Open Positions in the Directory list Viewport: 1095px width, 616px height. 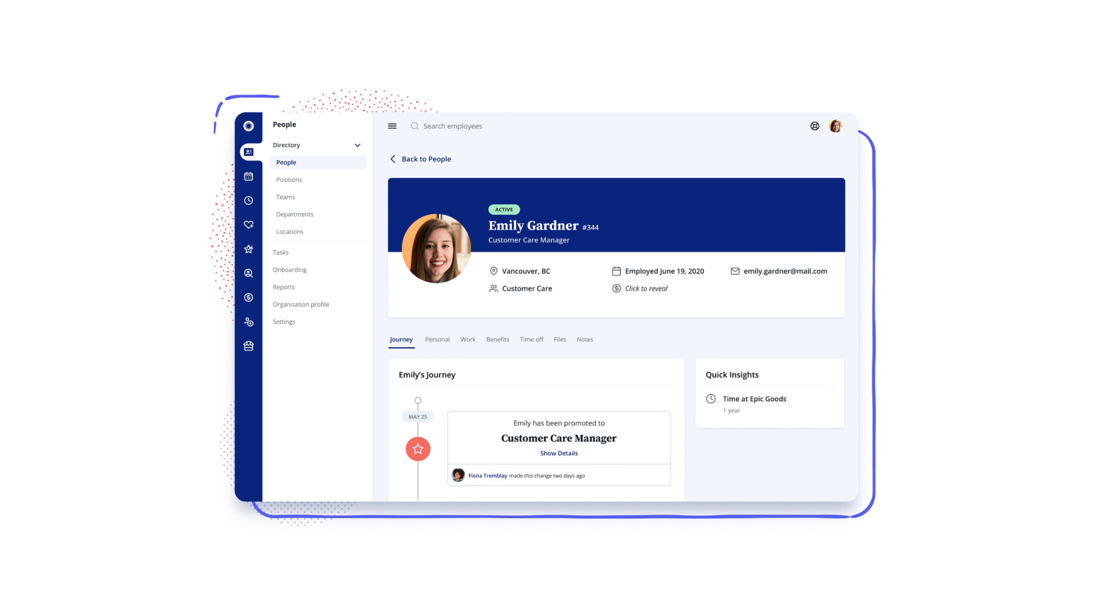(x=289, y=180)
